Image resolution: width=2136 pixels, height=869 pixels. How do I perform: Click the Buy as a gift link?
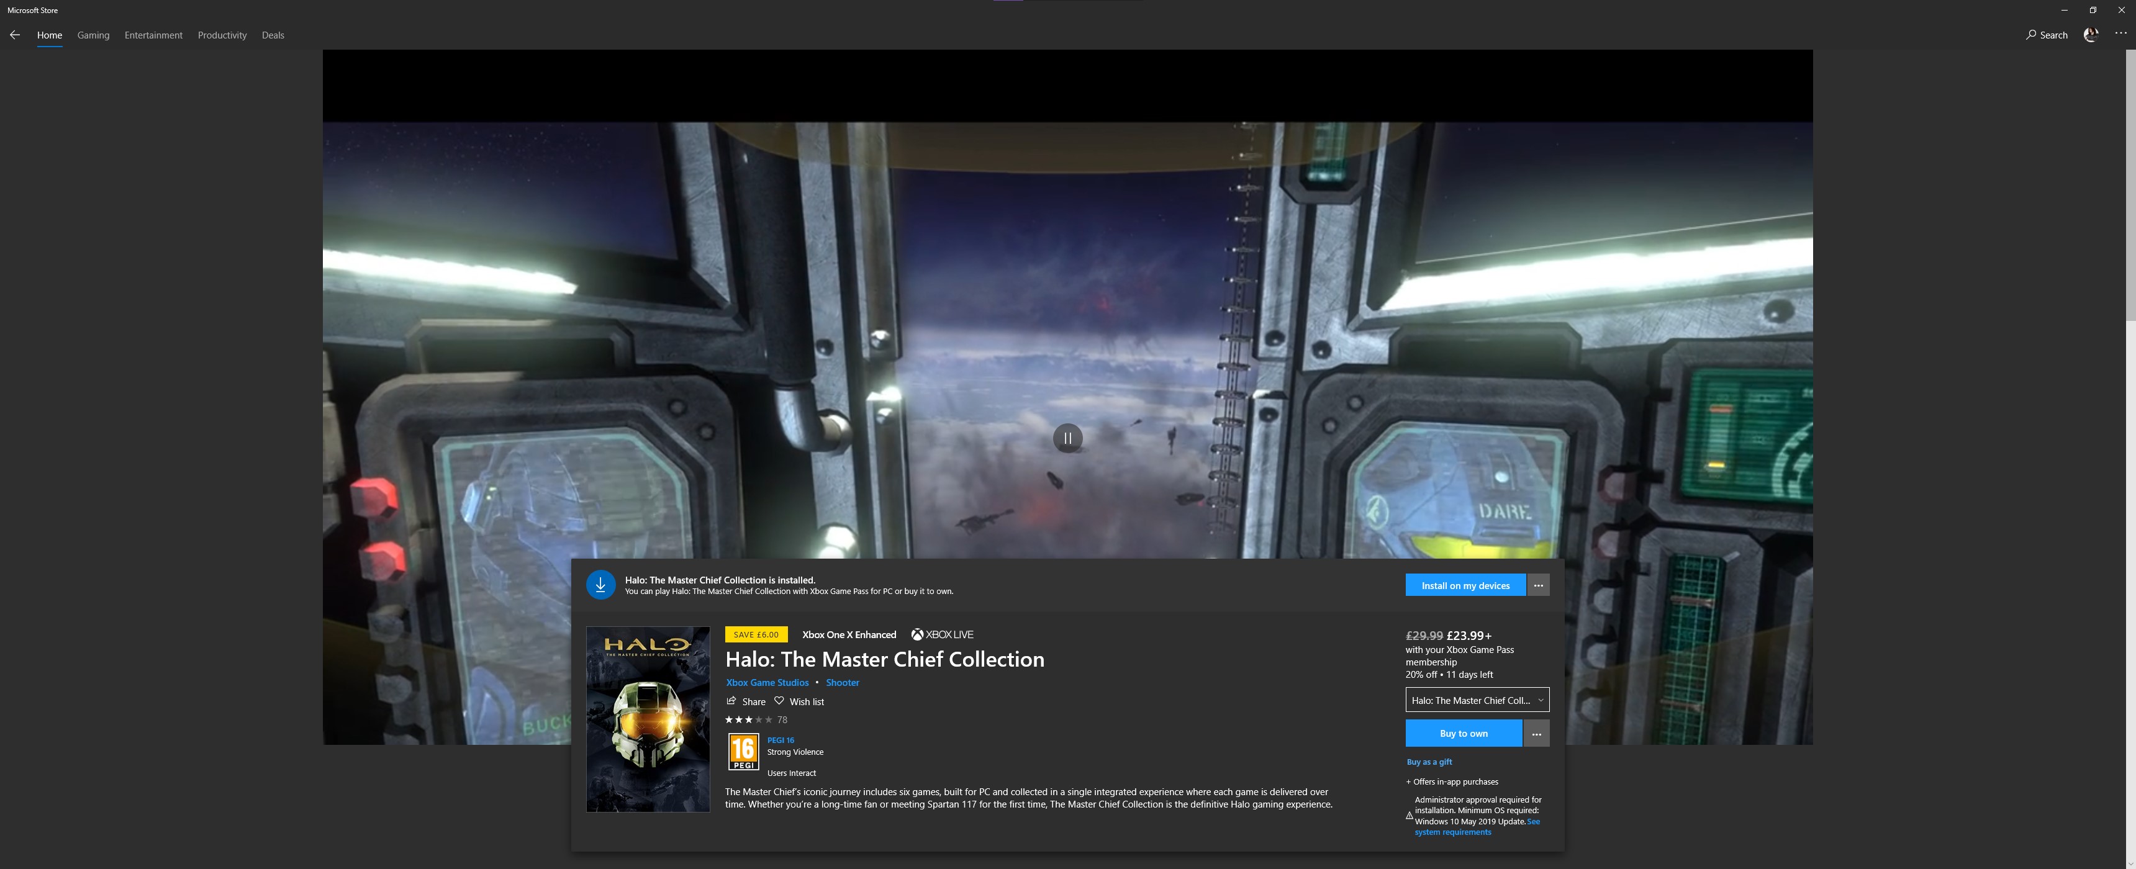pos(1429,761)
